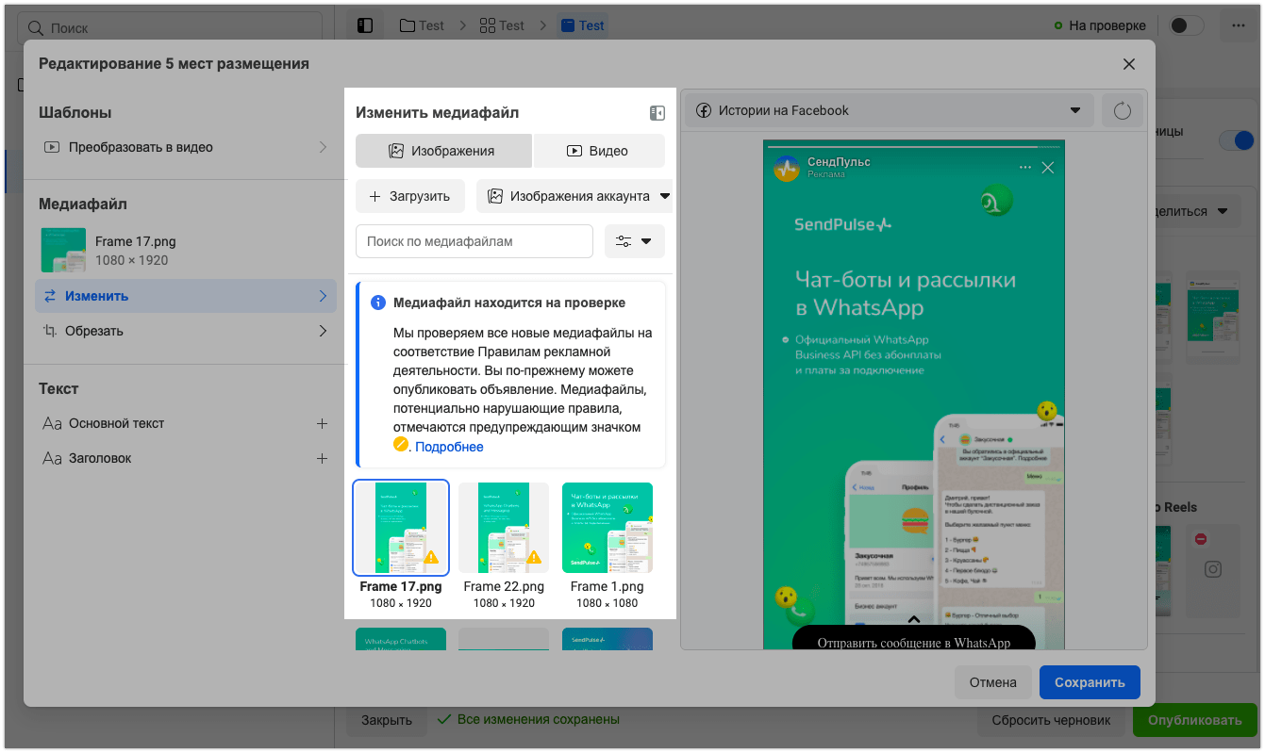Click the Основной текст row
This screenshot has height=753, width=1265.
click(185, 424)
